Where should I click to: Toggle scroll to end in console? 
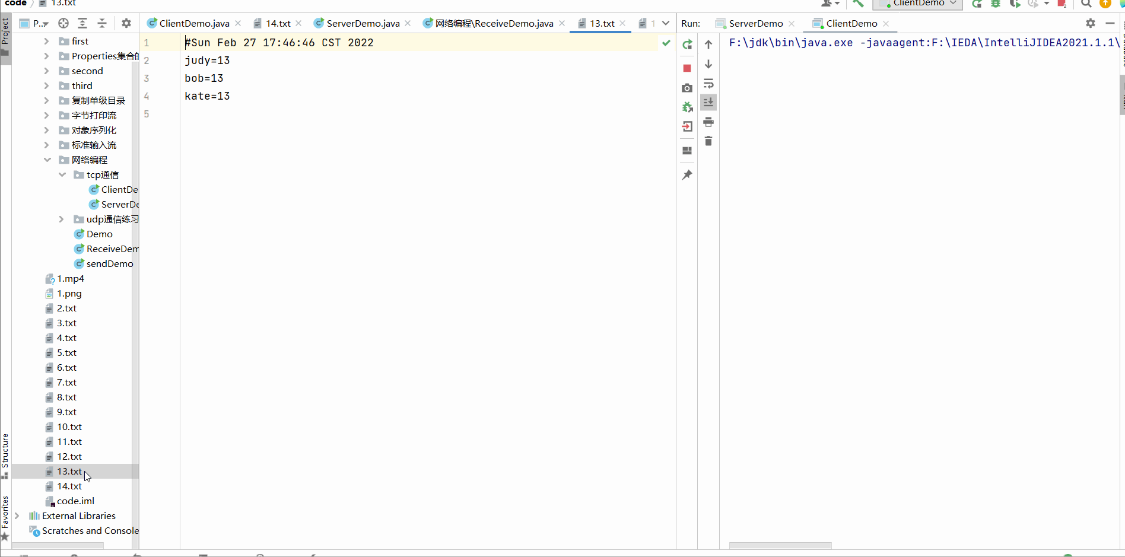tap(708, 103)
